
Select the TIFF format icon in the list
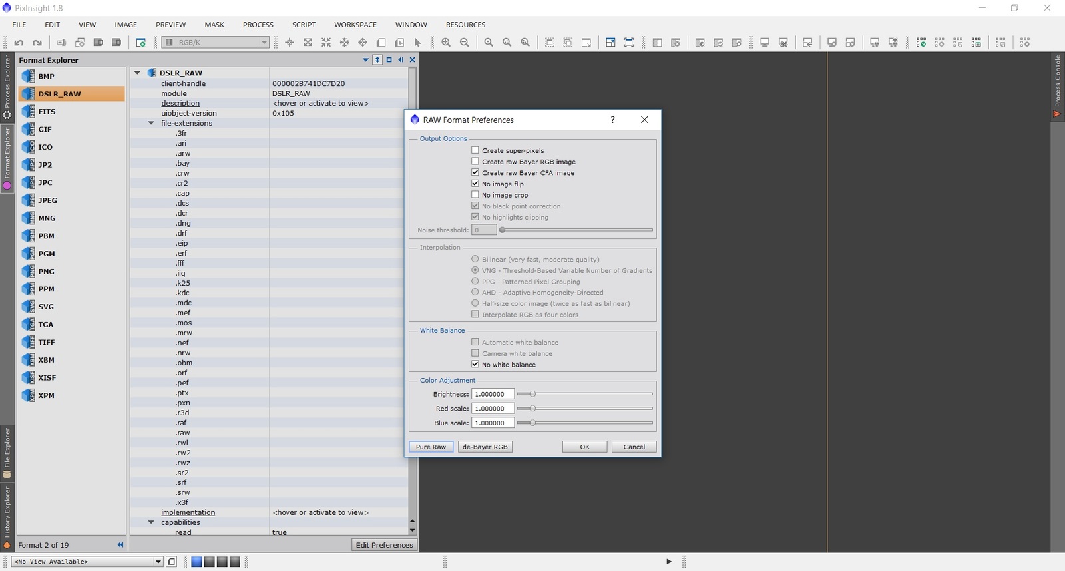28,342
